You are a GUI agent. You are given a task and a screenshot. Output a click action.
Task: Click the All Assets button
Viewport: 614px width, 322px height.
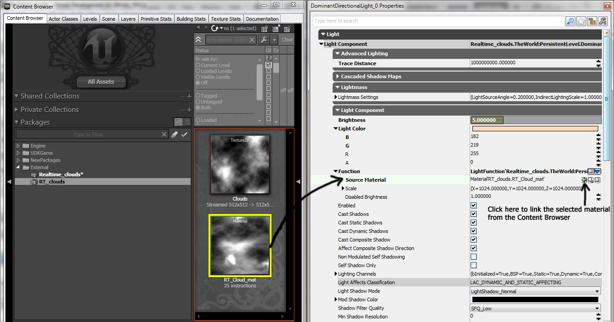101,81
